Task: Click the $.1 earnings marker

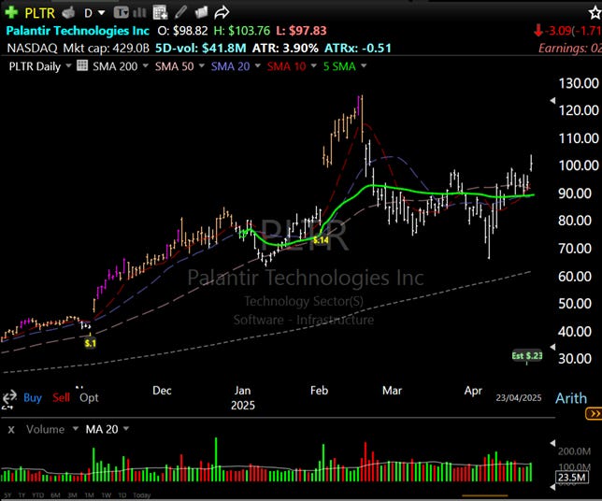Action: pyautogui.click(x=91, y=343)
